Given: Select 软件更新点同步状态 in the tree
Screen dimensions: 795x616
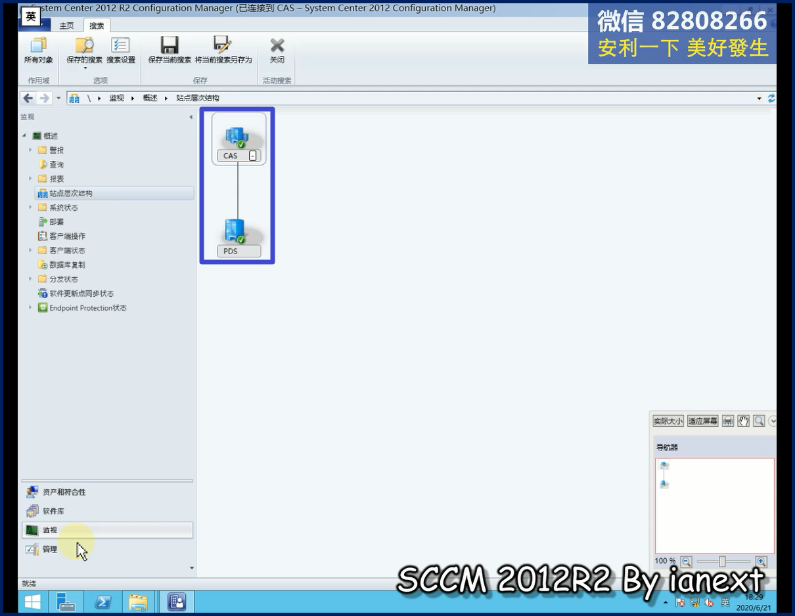Looking at the screenshot, I should (x=81, y=294).
